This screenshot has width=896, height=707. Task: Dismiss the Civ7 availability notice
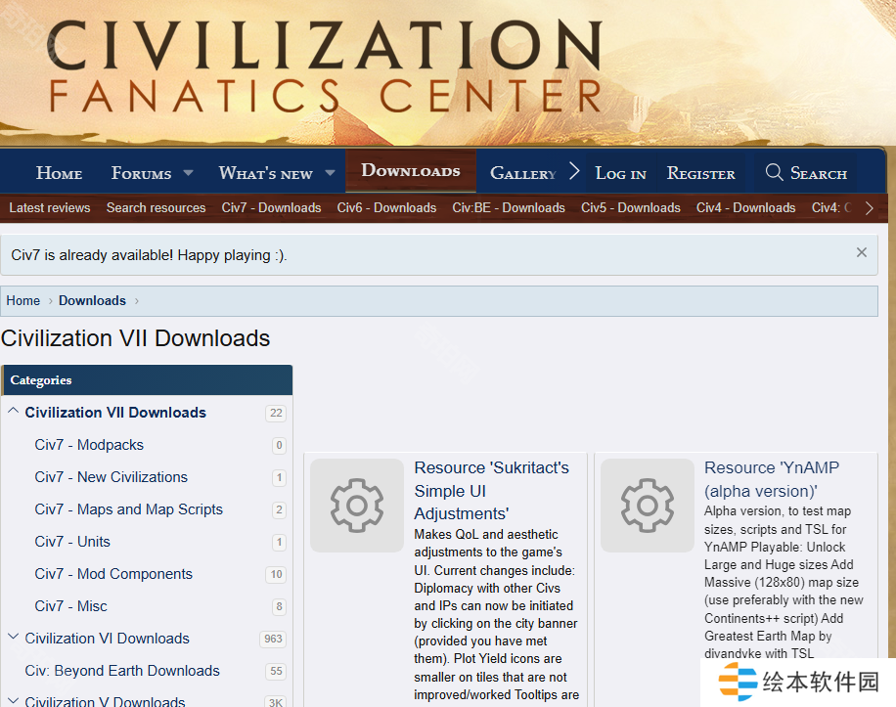tap(861, 252)
